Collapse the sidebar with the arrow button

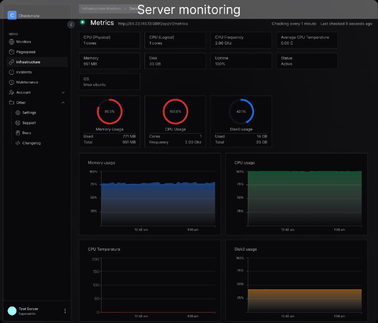pos(71,25)
